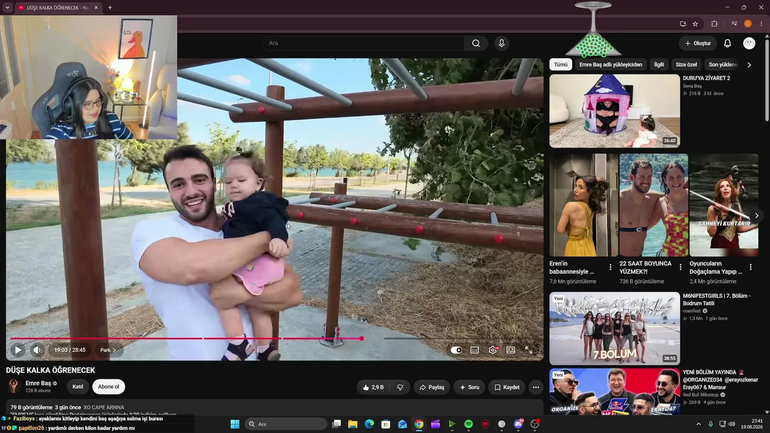Click the Soru ask button
Screen dimensions: 770x433
(x=469, y=387)
